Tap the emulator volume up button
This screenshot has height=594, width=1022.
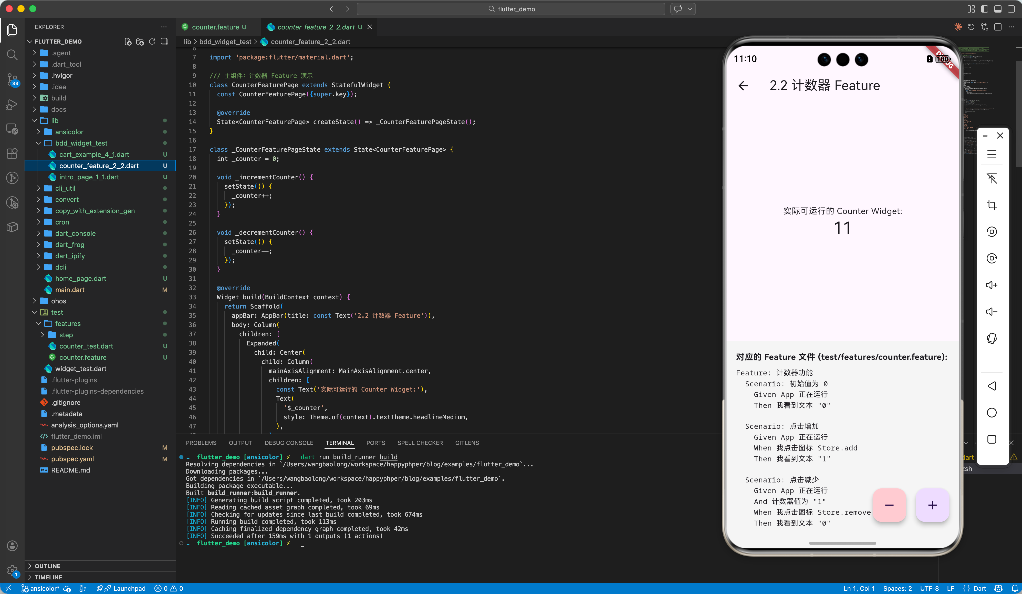[x=992, y=285]
